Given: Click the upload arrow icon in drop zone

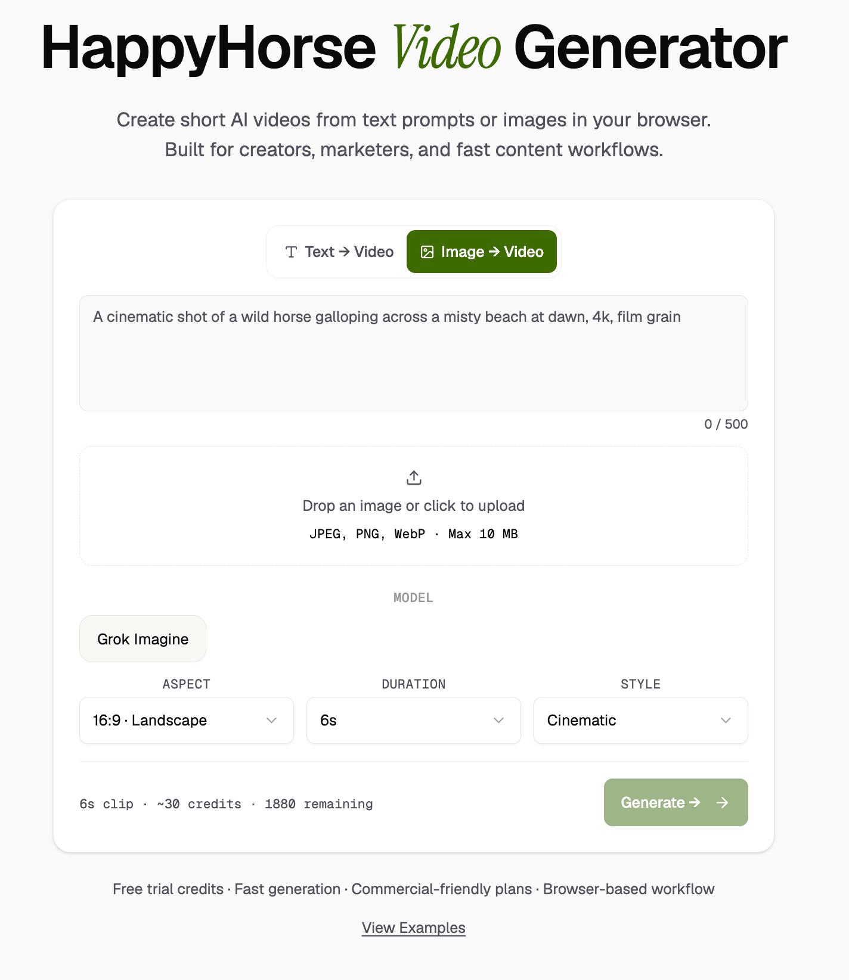Looking at the screenshot, I should (x=413, y=477).
